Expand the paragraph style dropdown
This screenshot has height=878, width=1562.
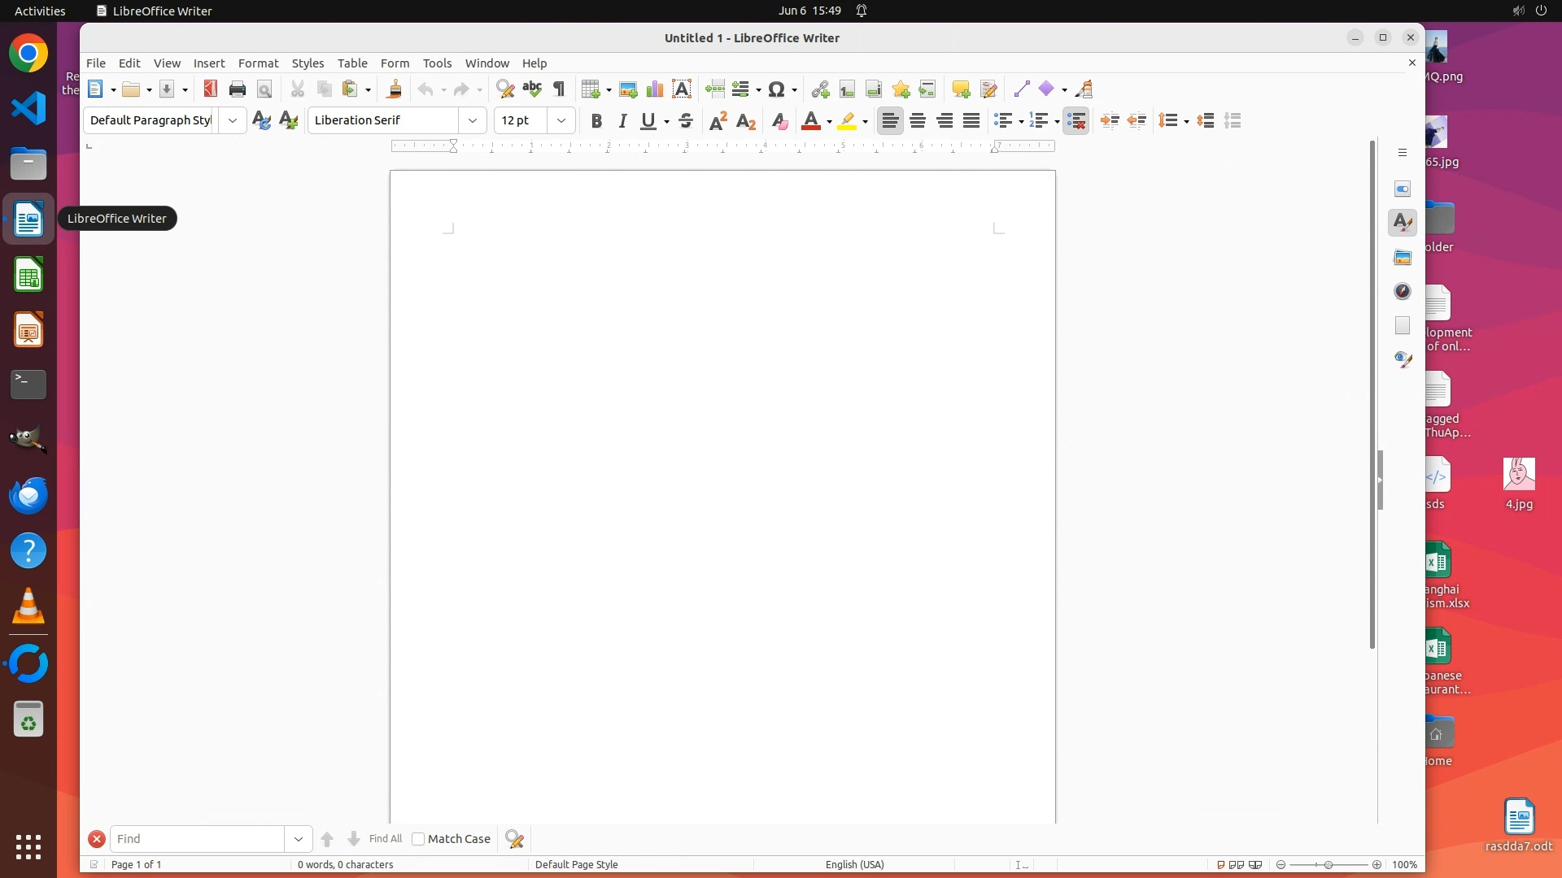(233, 121)
